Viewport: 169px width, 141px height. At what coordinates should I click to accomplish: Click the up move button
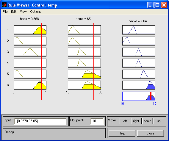coord(159,121)
